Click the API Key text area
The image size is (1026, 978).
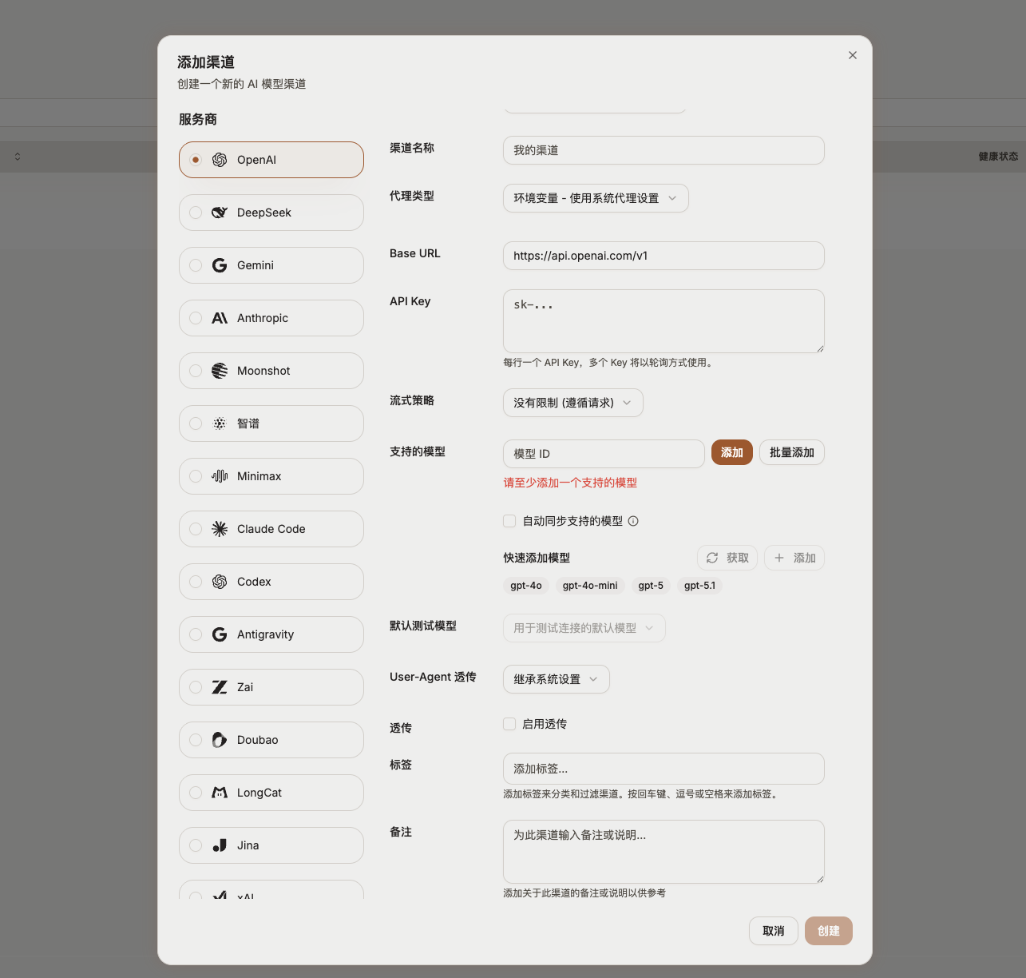pos(664,321)
